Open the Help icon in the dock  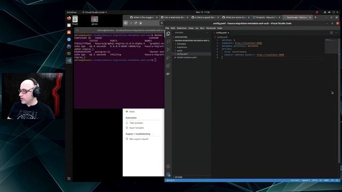pyautogui.click(x=69, y=39)
